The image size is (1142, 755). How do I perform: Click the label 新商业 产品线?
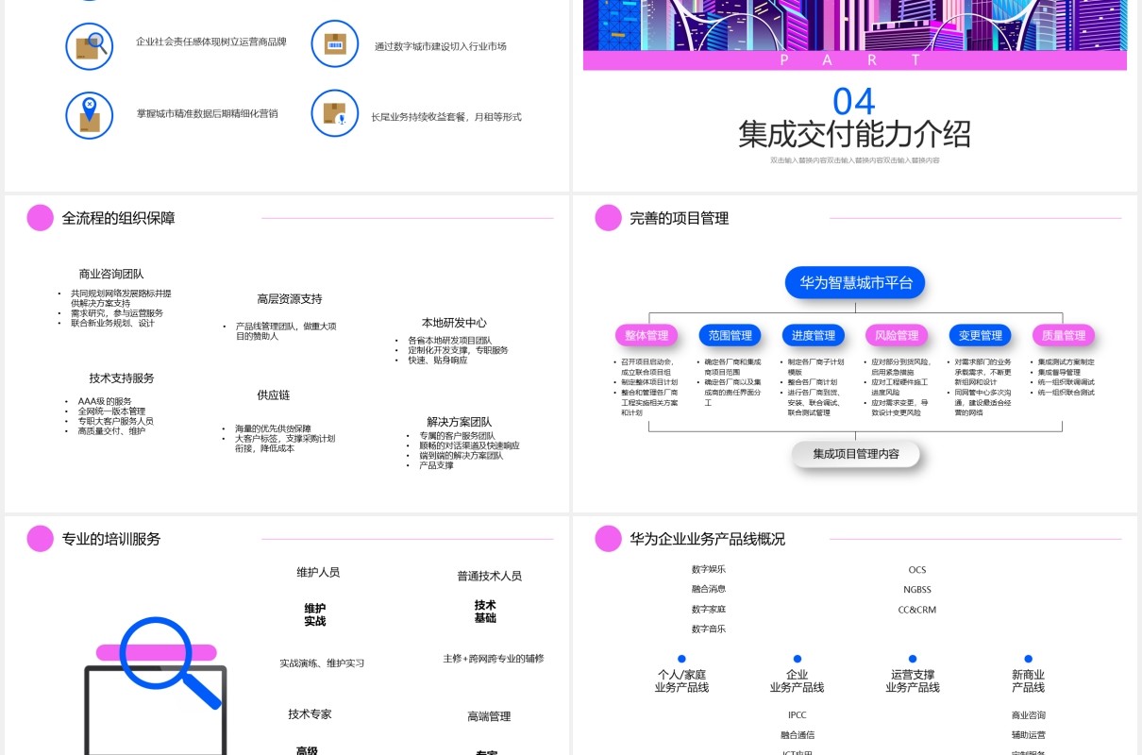1028,681
